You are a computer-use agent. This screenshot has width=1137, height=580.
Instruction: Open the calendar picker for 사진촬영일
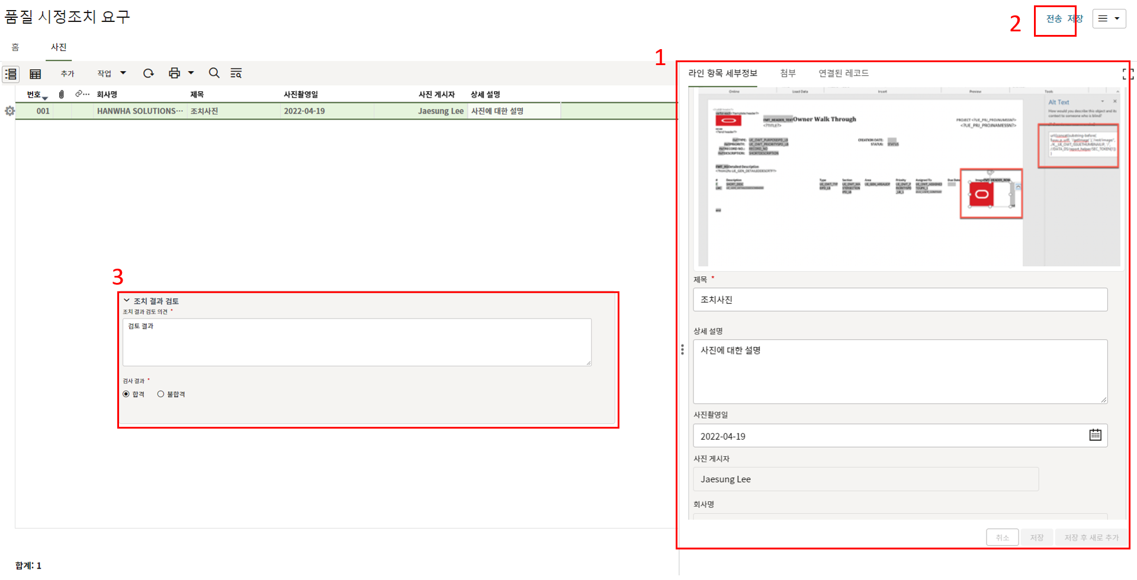(1095, 435)
